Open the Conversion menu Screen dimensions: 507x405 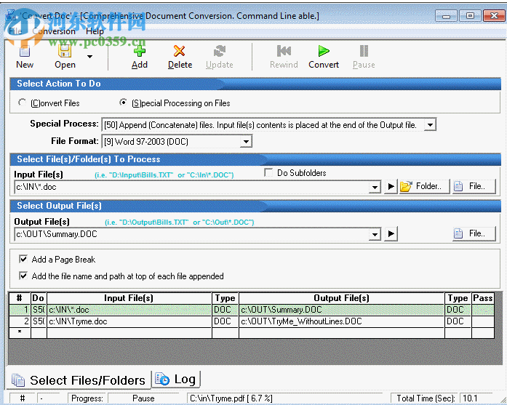pos(54,31)
